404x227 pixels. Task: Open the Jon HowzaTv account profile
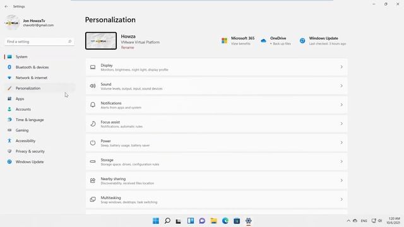pyautogui.click(x=30, y=23)
